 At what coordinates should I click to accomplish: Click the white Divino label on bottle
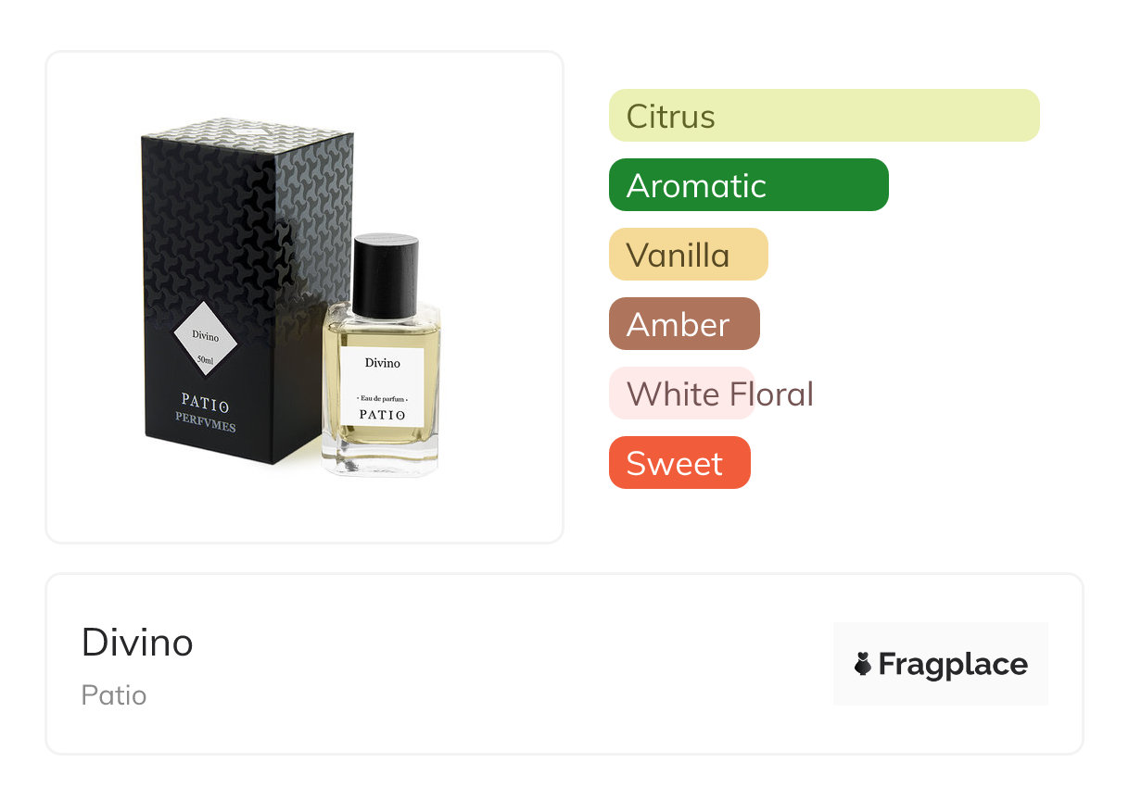click(x=382, y=387)
